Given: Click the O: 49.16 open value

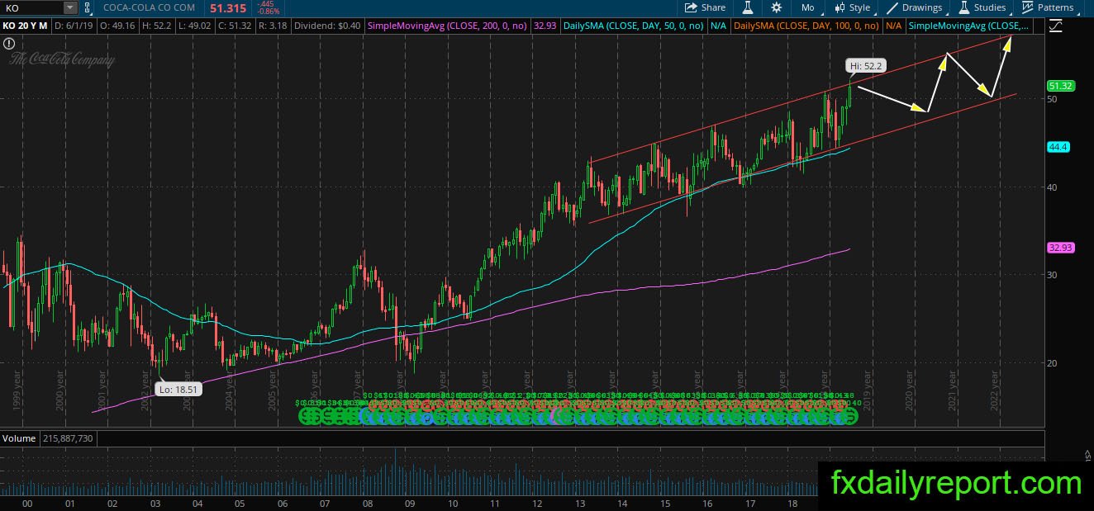Looking at the screenshot, I should [x=117, y=26].
